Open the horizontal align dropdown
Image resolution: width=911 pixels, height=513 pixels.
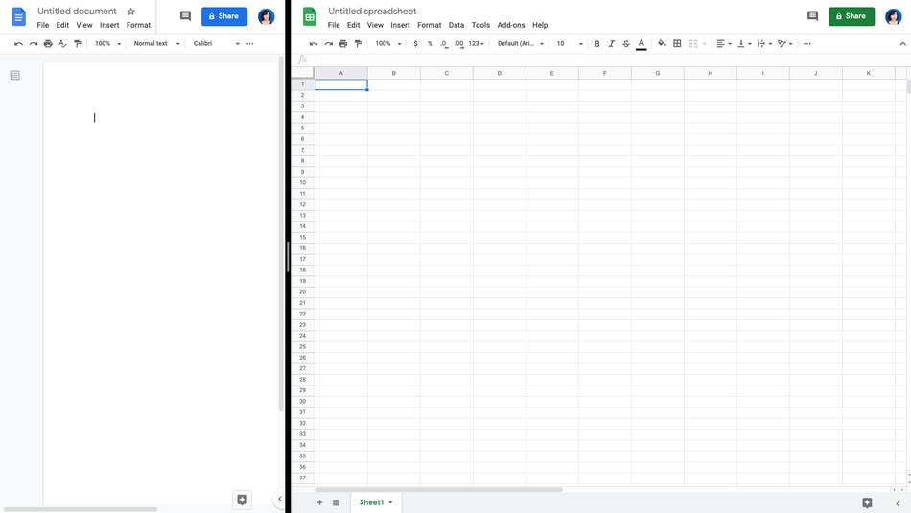(724, 43)
